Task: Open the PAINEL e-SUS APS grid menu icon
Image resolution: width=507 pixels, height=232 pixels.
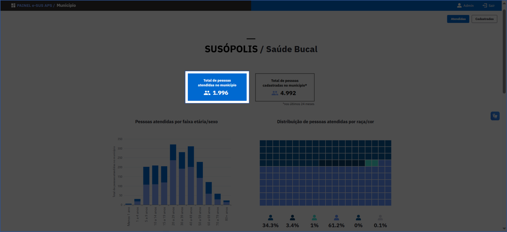Action: 13,5
